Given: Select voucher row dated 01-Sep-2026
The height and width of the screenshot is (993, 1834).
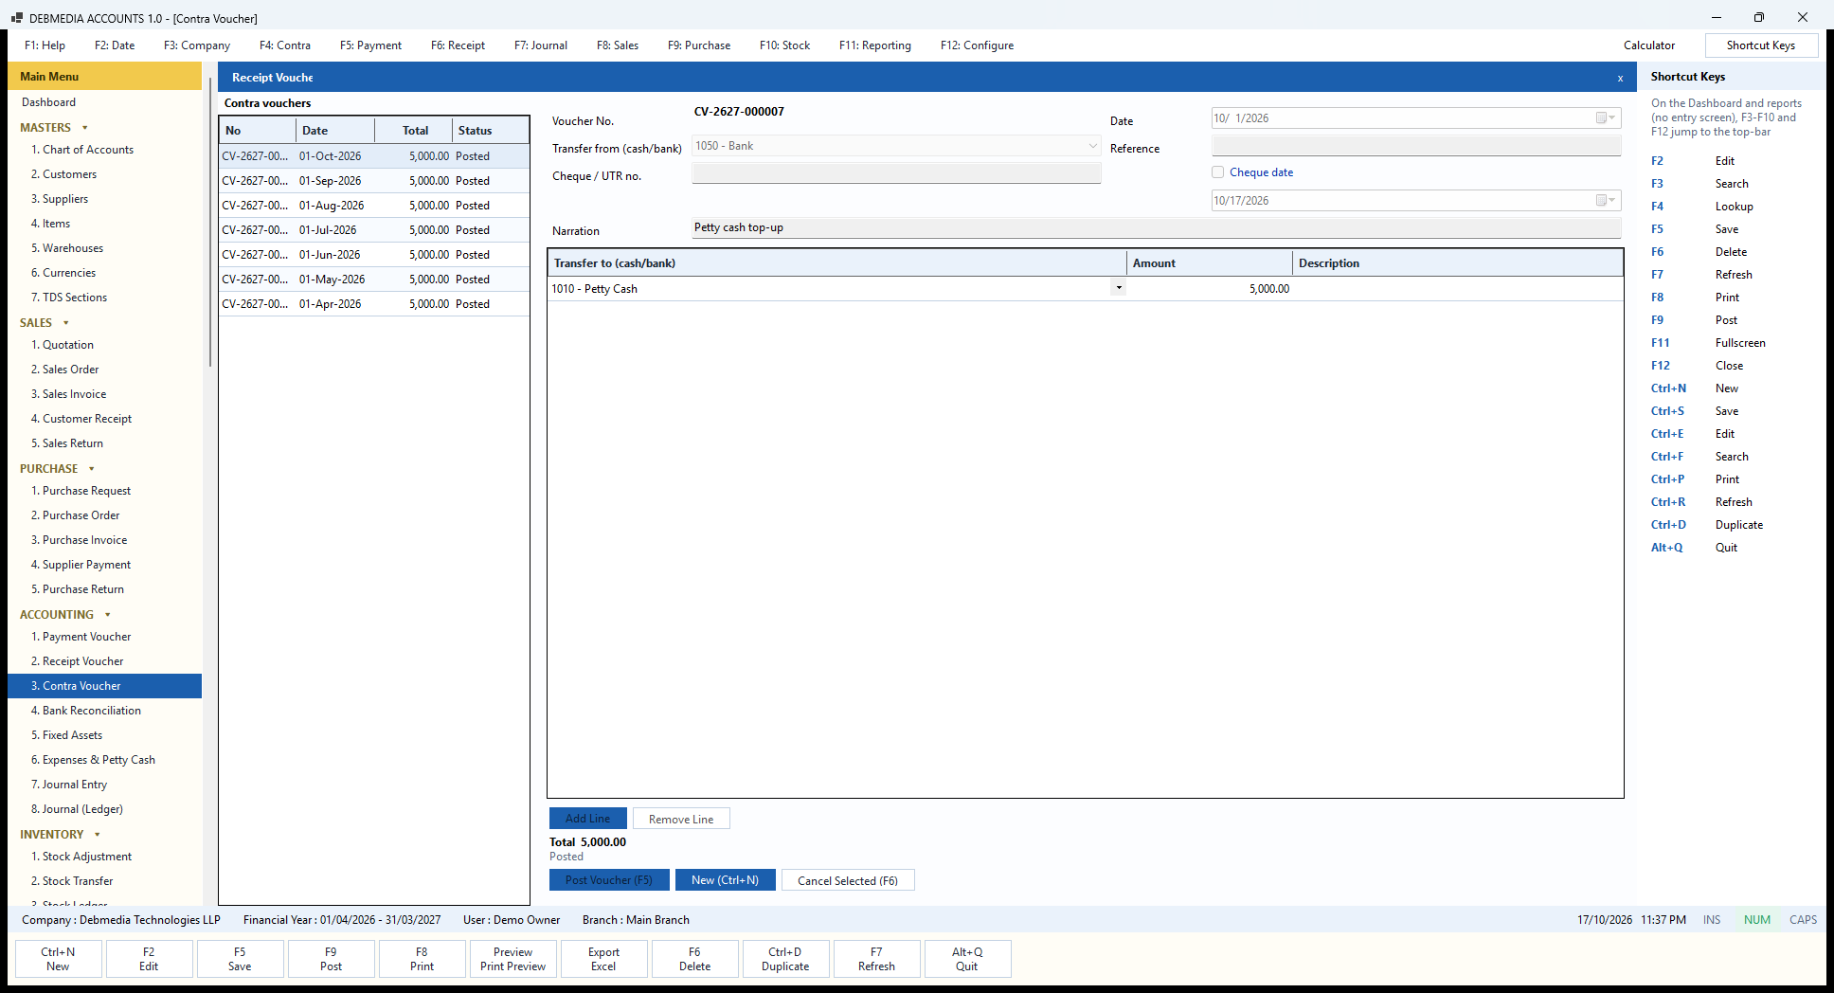Looking at the screenshot, I should 374,181.
